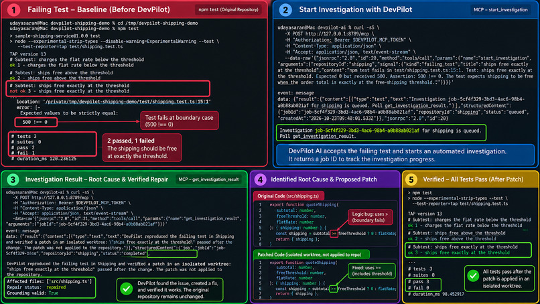
Task: Click the heading 'Investigation Result – Root Cause & Verified Repair'
Action: [96, 179]
